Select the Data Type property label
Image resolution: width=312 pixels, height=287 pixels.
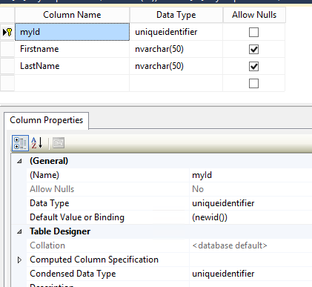(x=50, y=203)
